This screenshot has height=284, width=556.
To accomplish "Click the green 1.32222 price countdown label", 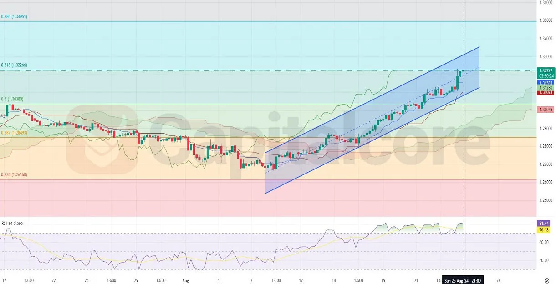I will click(x=545, y=74).
